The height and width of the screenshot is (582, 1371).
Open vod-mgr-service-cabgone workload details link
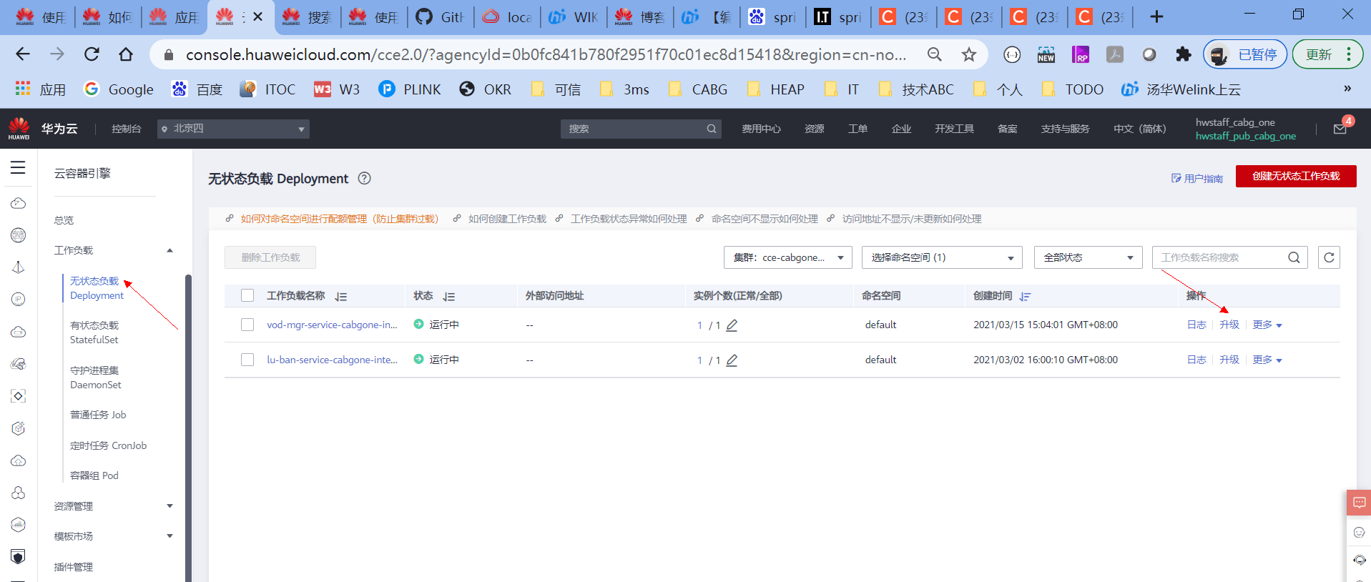(x=332, y=325)
